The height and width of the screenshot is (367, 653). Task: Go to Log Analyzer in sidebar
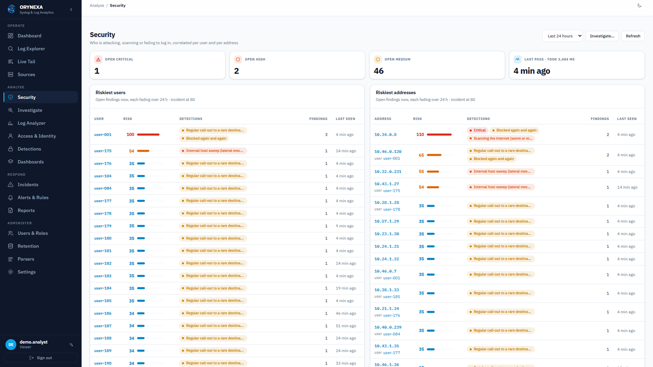click(x=40, y=123)
